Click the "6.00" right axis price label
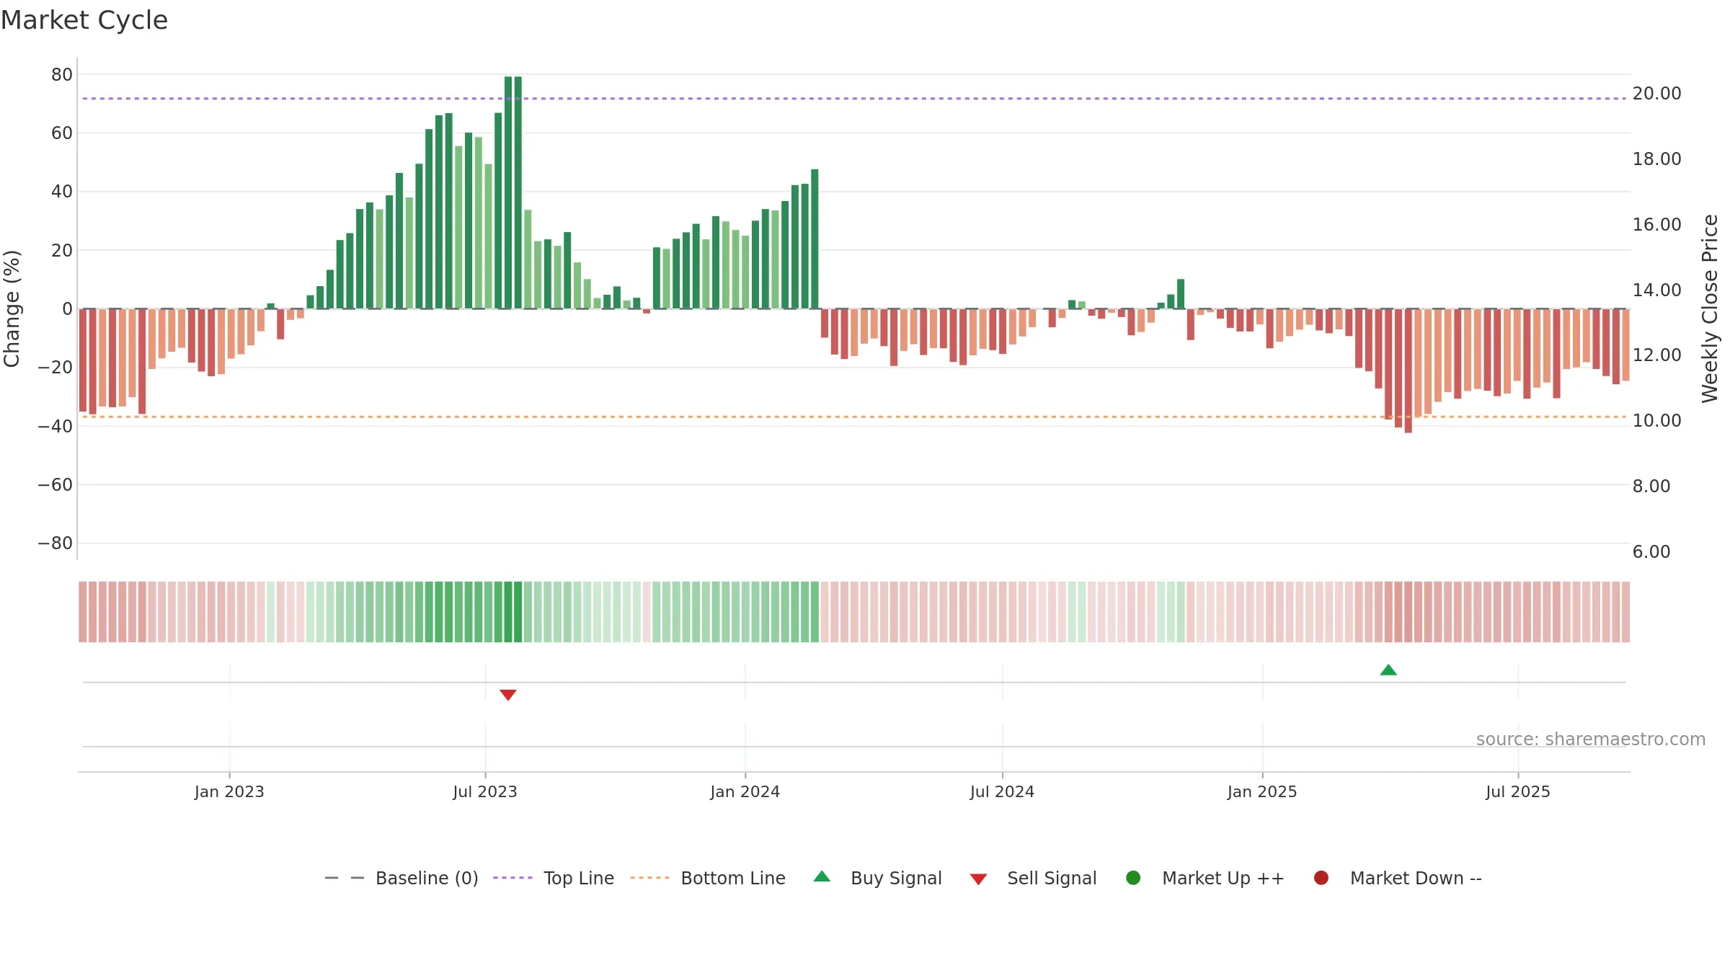Viewport: 1730px width, 973px height. coord(1651,552)
